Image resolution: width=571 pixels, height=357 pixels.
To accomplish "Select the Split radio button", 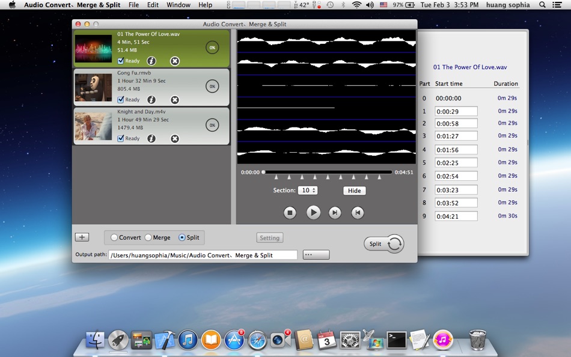I will click(182, 237).
